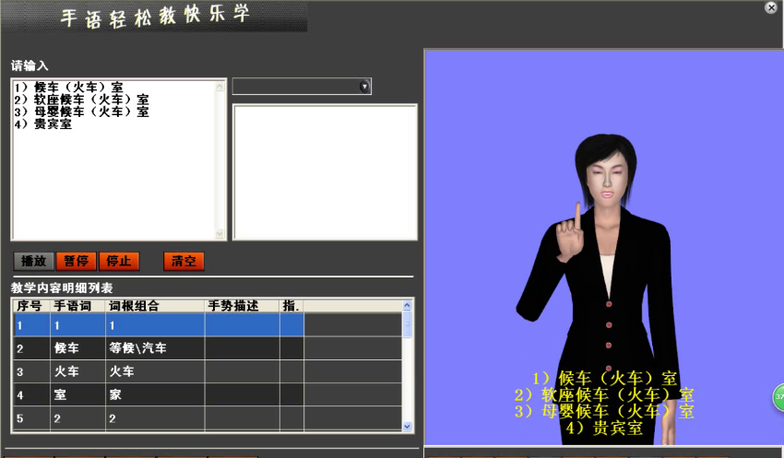The width and height of the screenshot is (784, 458).
Task: Select the 家 cell in 词根组合 column
Action: click(x=155, y=394)
